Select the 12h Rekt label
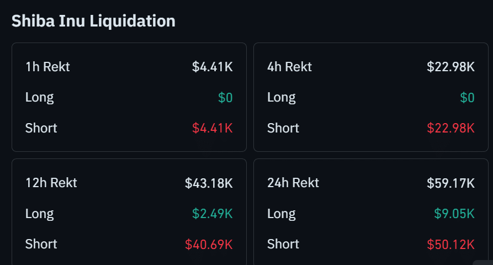 point(51,183)
